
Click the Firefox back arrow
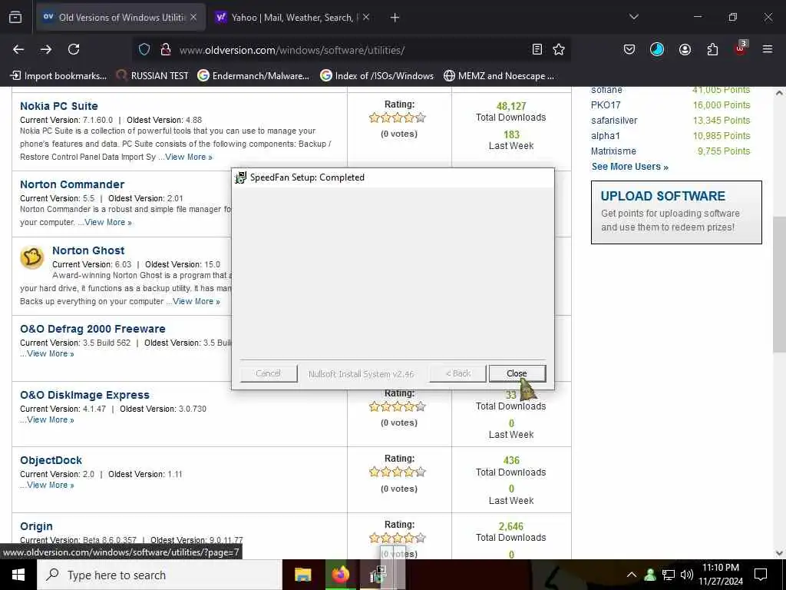coord(18,49)
